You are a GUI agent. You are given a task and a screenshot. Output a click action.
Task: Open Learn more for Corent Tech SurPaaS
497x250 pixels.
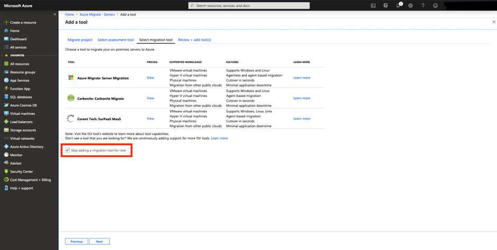(x=302, y=119)
